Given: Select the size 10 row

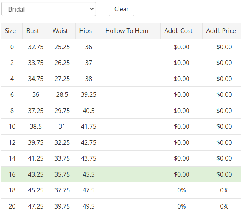Looking at the screenshot, I should pyautogui.click(x=121, y=126).
